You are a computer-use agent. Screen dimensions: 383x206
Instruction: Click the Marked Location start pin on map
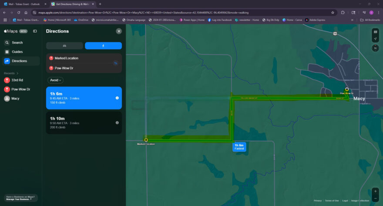coord(146,140)
